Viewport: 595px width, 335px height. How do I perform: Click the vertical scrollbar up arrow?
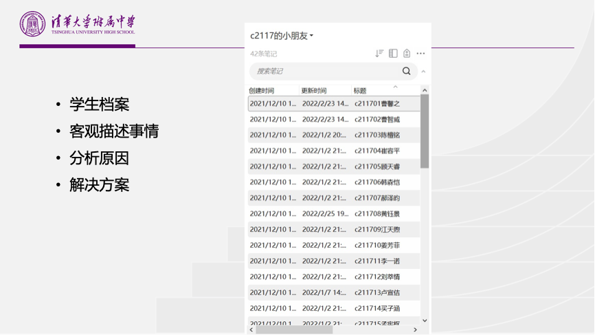click(425, 90)
